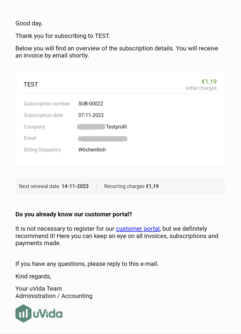Click the 'Subscription number' label
The height and width of the screenshot is (334, 241).
[x=47, y=104]
